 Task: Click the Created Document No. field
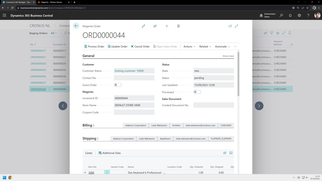tap(214, 105)
